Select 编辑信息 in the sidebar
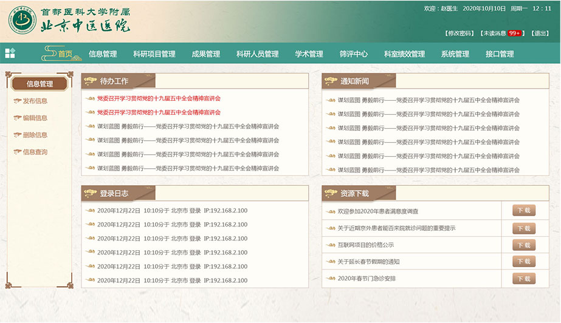561x323 pixels. (x=35, y=118)
